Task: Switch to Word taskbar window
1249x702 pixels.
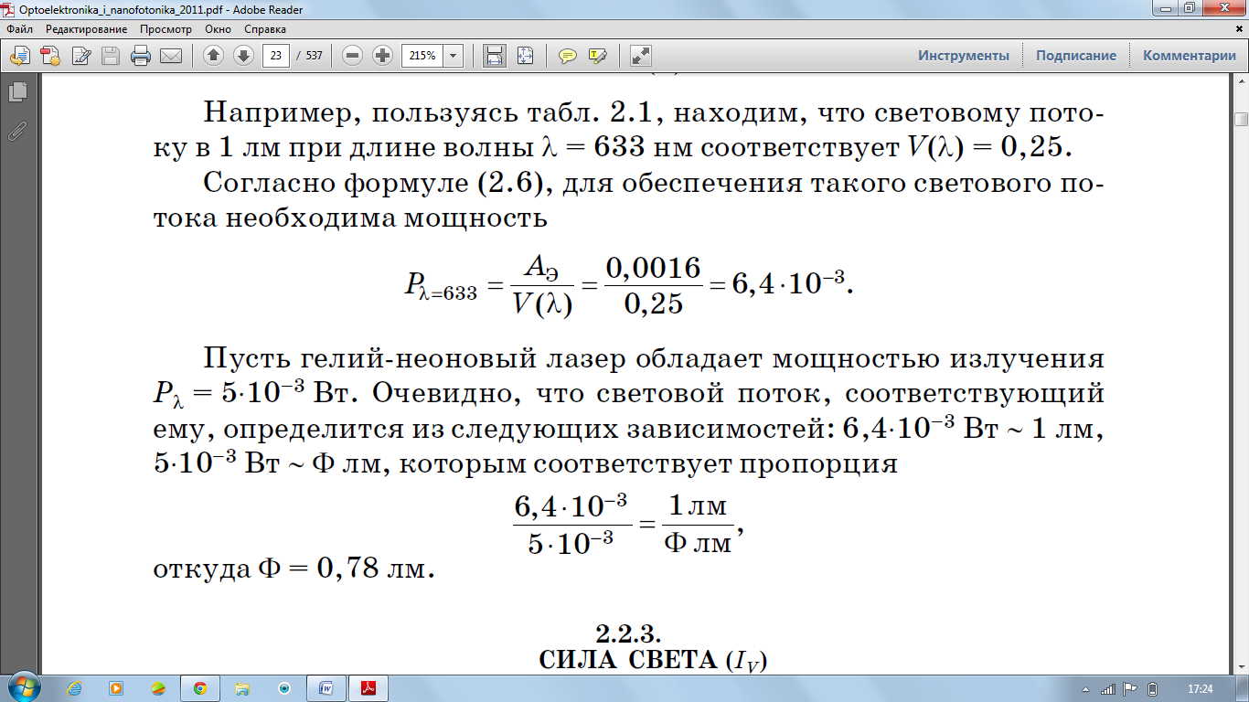Action: click(x=325, y=688)
